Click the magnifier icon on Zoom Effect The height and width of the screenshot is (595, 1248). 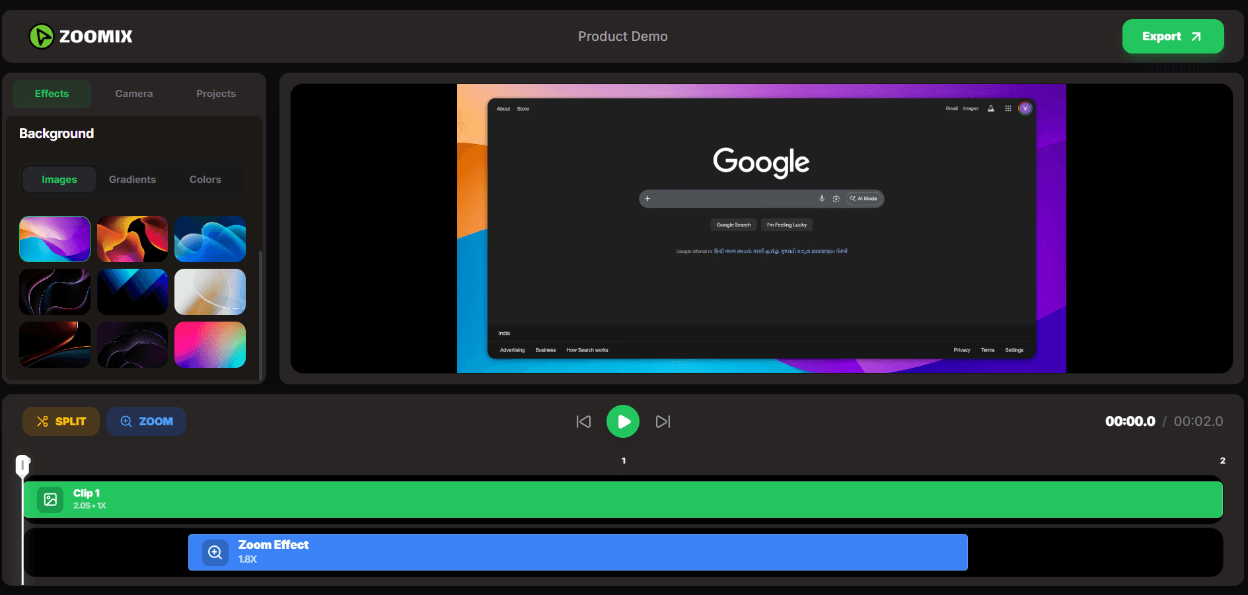tap(215, 552)
